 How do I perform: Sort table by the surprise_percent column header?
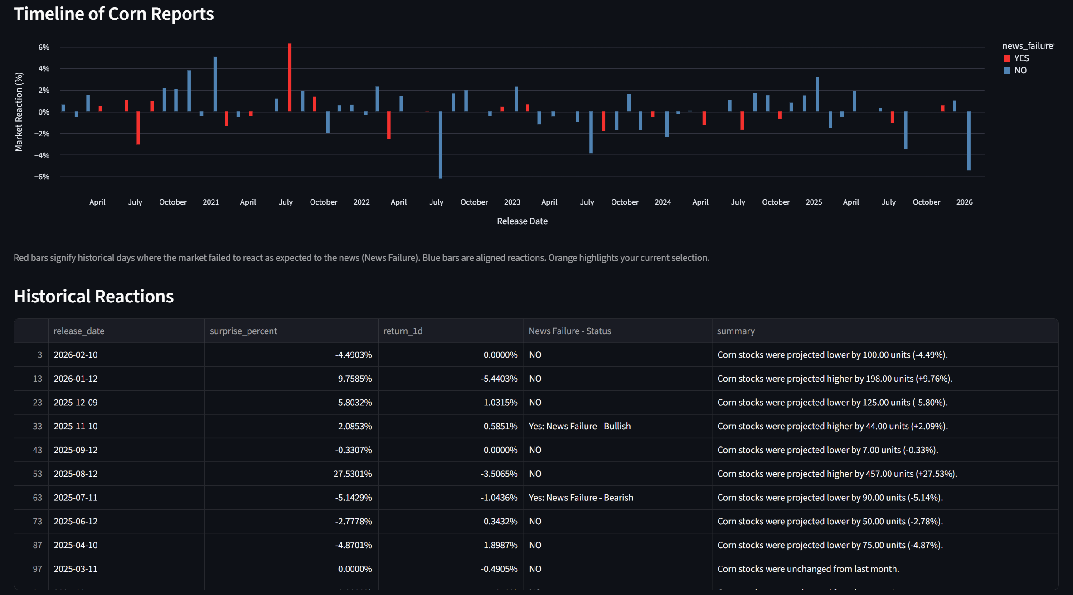243,331
